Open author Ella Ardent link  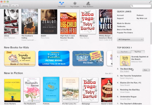point(124,71)
